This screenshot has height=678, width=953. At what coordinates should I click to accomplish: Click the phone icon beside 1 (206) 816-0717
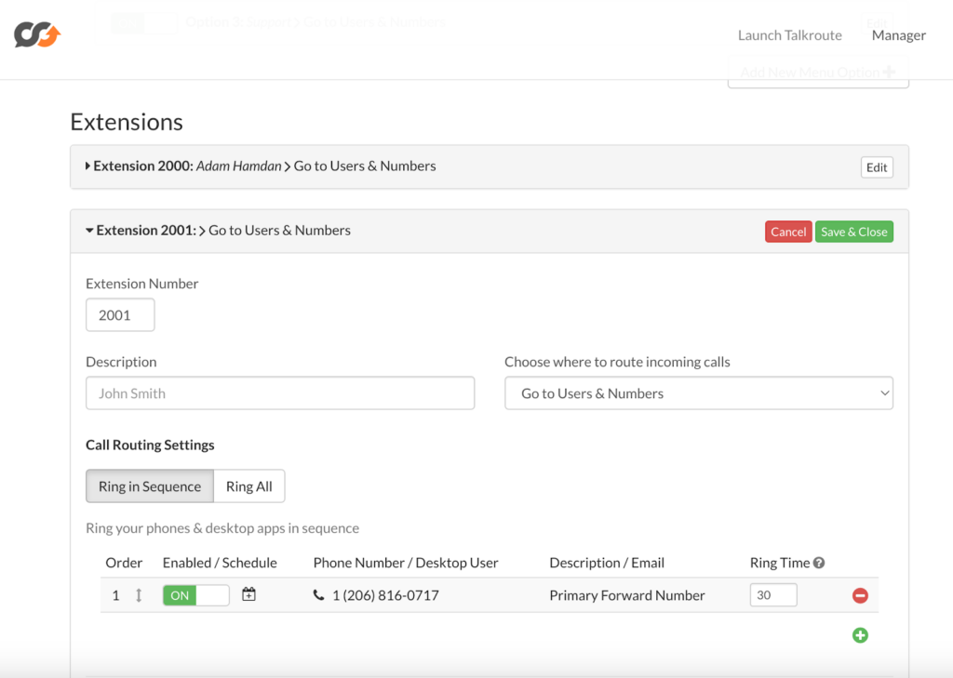pyautogui.click(x=318, y=595)
